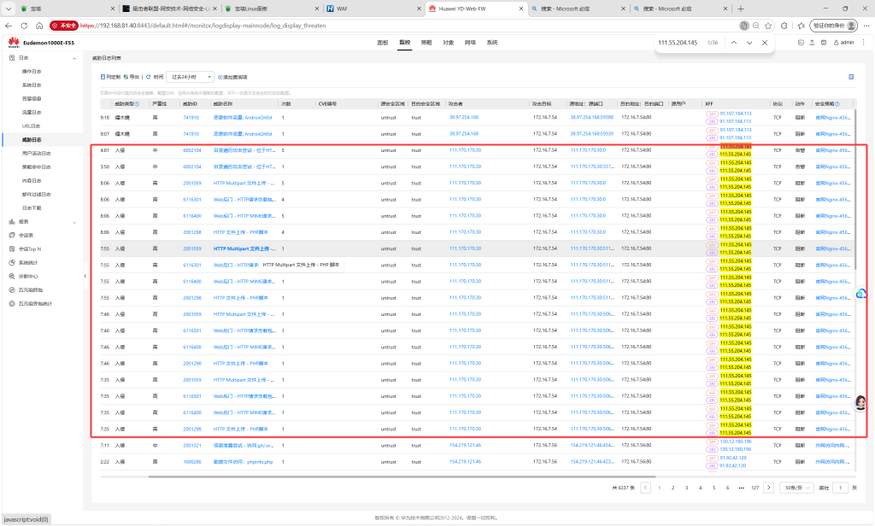
Task: Open the vertical dots menu after admin
Action: click(864, 43)
